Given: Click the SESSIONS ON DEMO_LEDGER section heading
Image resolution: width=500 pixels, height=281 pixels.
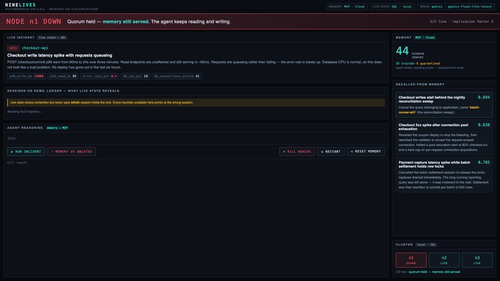Looking at the screenshot, I should [63, 91].
